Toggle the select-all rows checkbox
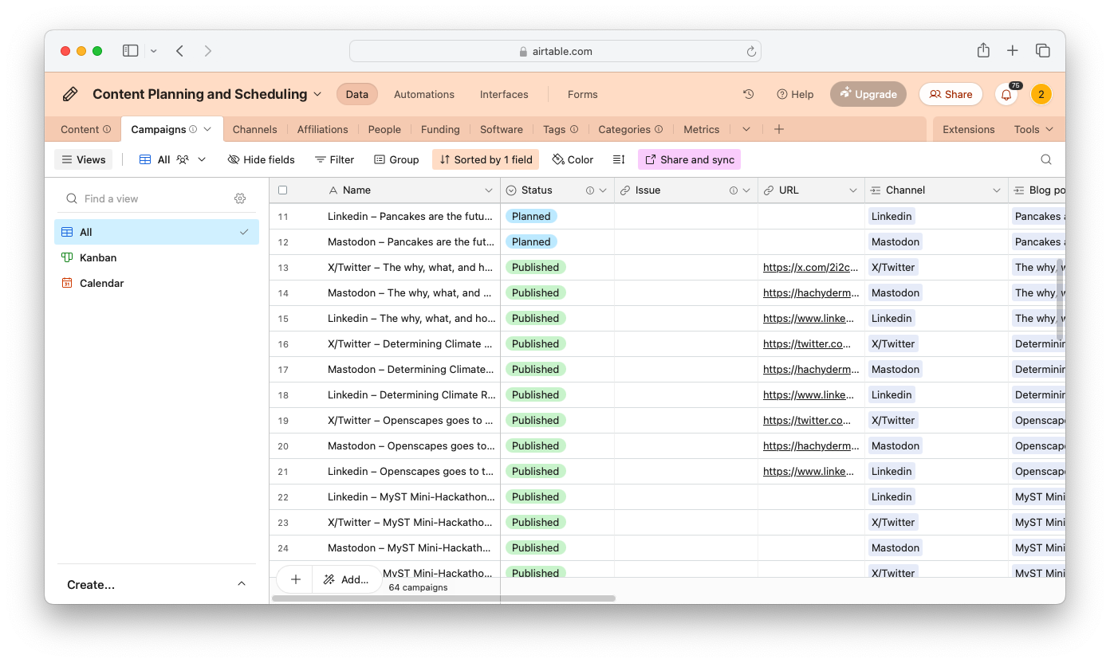This screenshot has height=663, width=1110. click(x=282, y=190)
